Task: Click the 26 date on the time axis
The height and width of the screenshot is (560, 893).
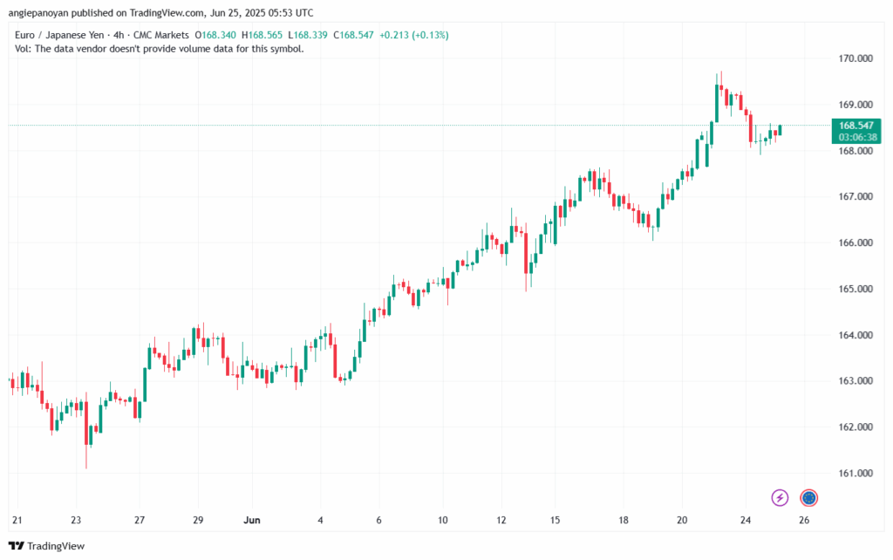Action: pos(804,520)
